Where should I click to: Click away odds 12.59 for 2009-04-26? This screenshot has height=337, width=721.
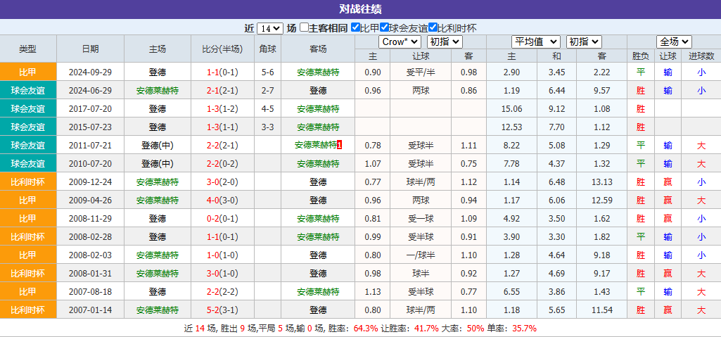pyautogui.click(x=602, y=200)
